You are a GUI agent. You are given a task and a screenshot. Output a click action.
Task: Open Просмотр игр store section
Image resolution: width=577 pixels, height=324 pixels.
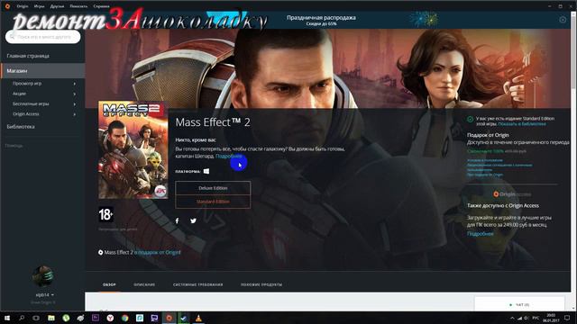(x=27, y=84)
